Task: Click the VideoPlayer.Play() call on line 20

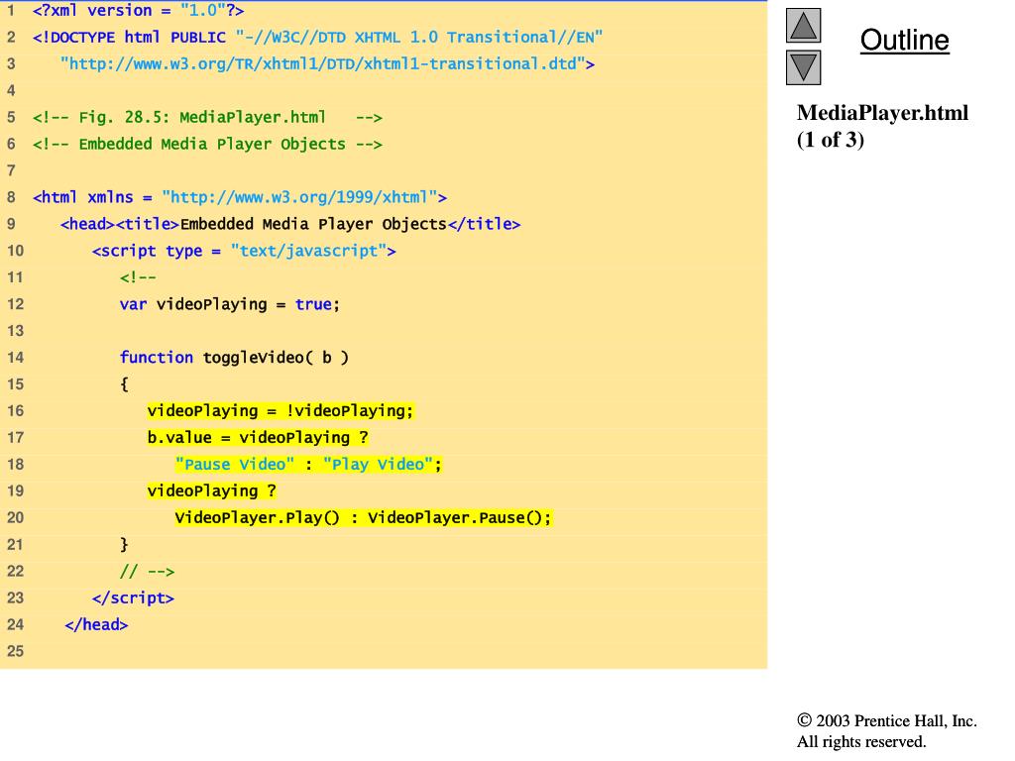Action: click(x=257, y=517)
